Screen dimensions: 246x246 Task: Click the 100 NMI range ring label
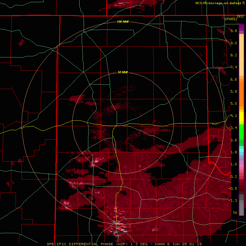click(123, 22)
